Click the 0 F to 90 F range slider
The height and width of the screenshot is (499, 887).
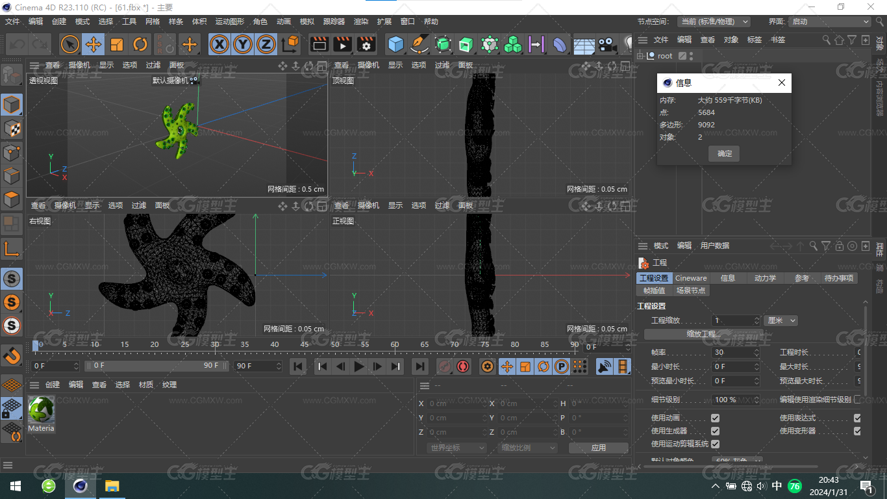[x=157, y=366]
